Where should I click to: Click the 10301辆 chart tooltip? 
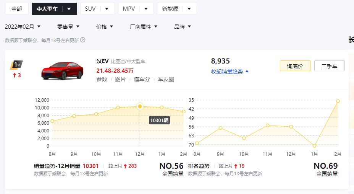159,120
